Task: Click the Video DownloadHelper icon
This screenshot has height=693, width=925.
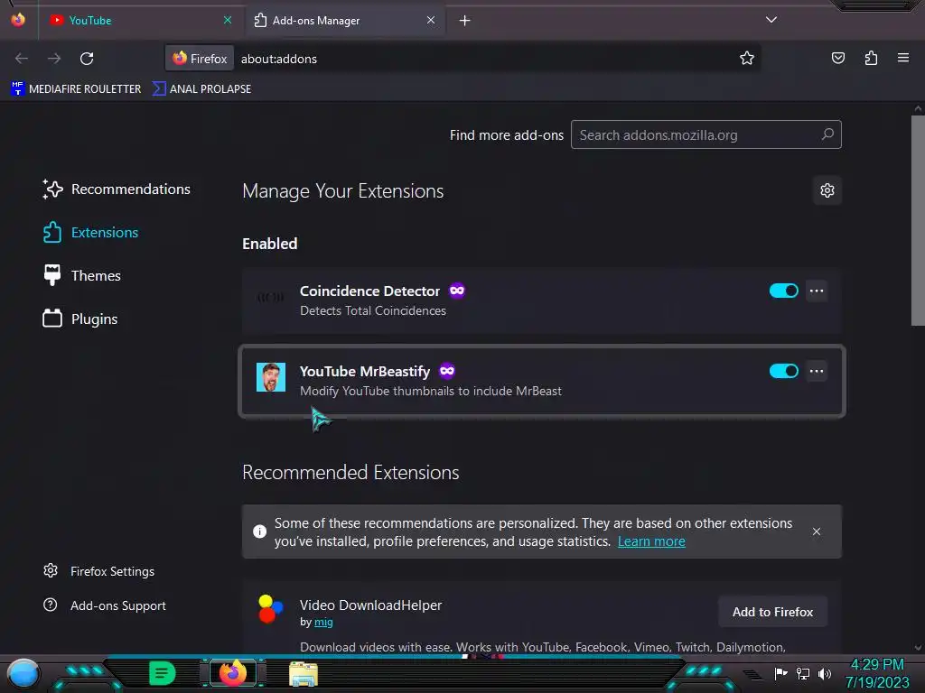Action: [x=271, y=609]
